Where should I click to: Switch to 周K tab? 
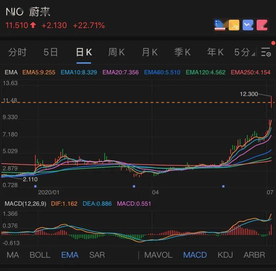[117, 52]
